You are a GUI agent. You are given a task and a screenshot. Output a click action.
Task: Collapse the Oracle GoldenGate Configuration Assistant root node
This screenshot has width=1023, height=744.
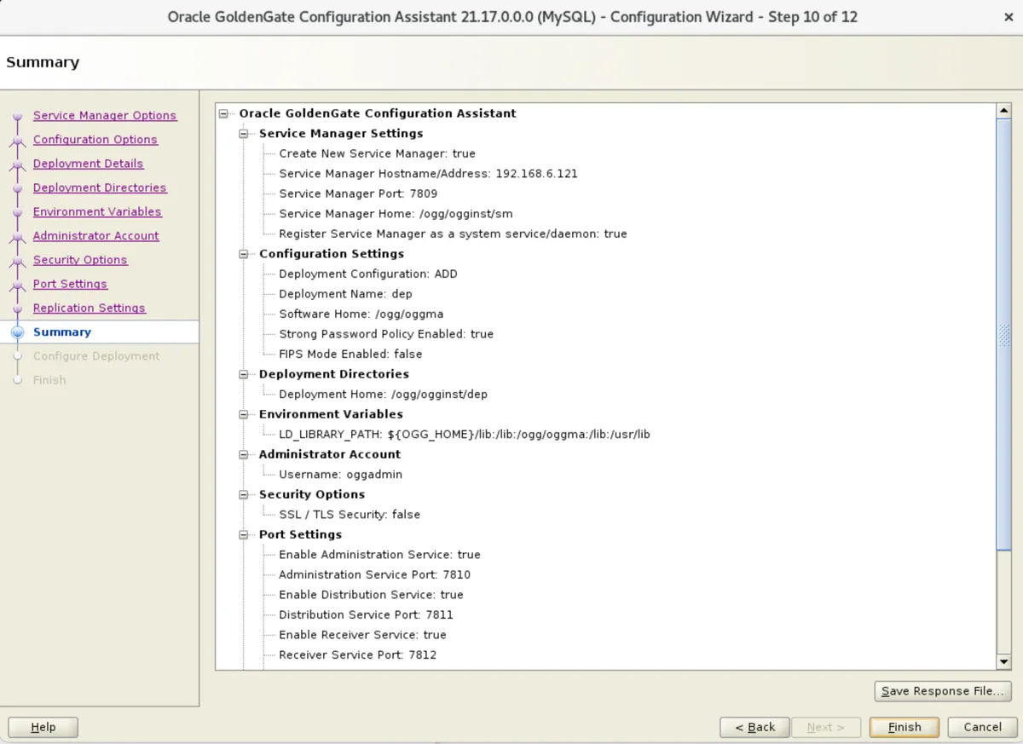(223, 112)
